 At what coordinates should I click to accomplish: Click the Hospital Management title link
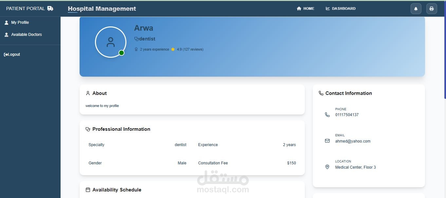tap(102, 9)
